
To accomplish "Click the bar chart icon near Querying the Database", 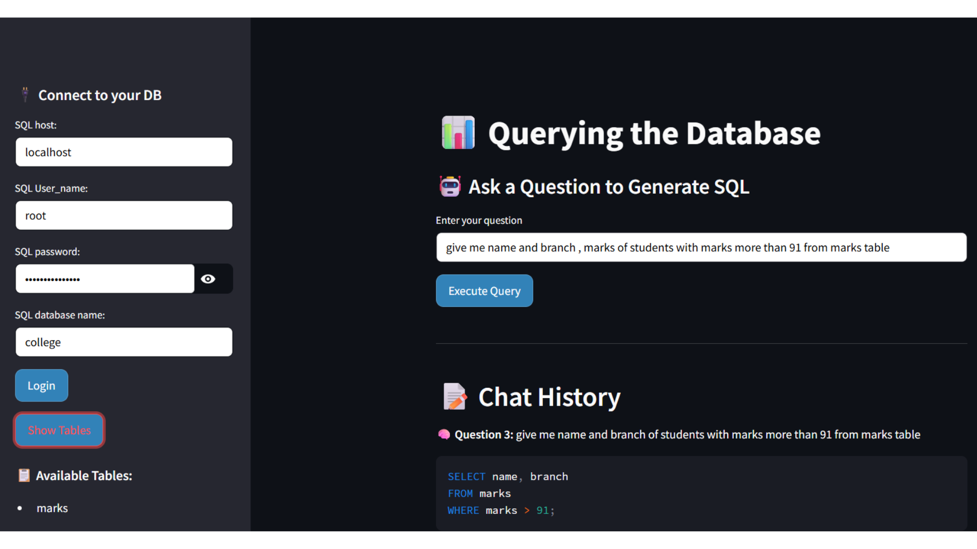I will pyautogui.click(x=458, y=133).
